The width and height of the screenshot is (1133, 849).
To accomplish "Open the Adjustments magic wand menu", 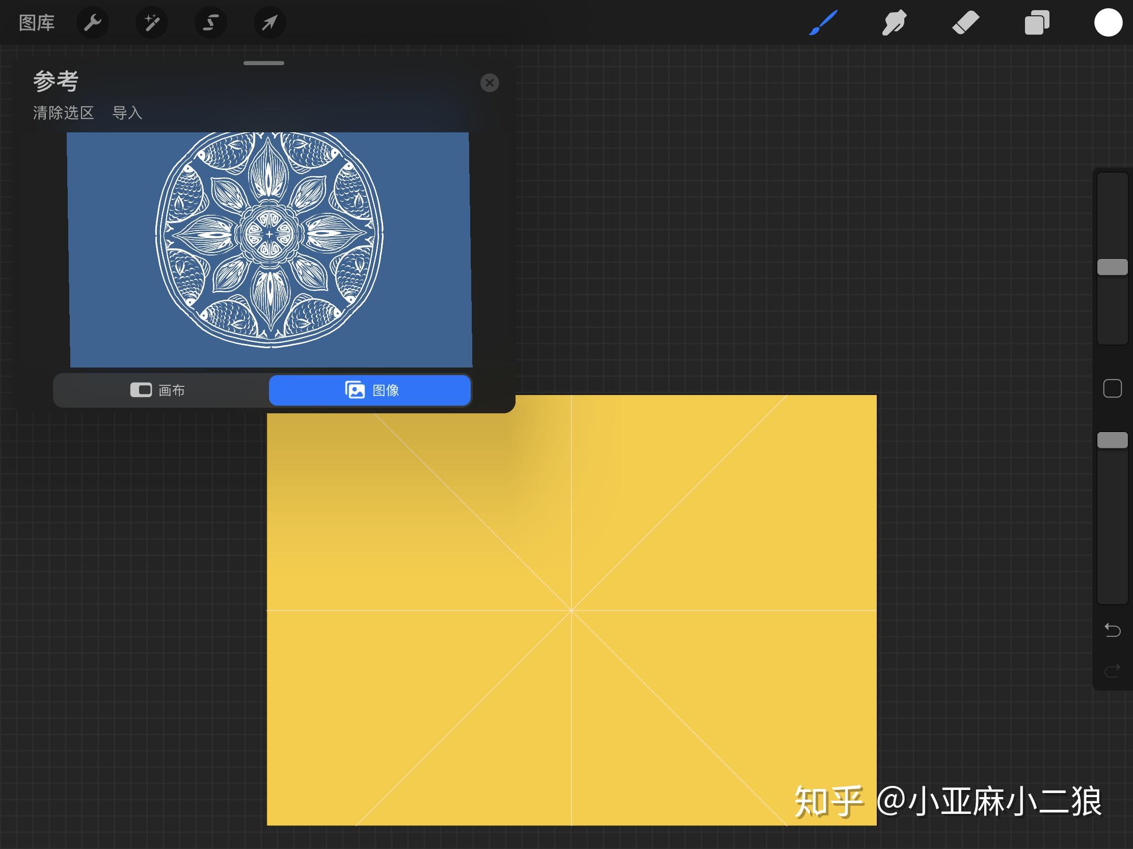I will [x=152, y=22].
